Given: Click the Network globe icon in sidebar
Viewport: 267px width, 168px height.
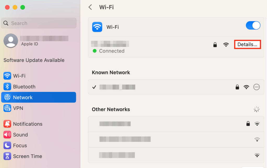Looking at the screenshot, I should [x=7, y=97].
